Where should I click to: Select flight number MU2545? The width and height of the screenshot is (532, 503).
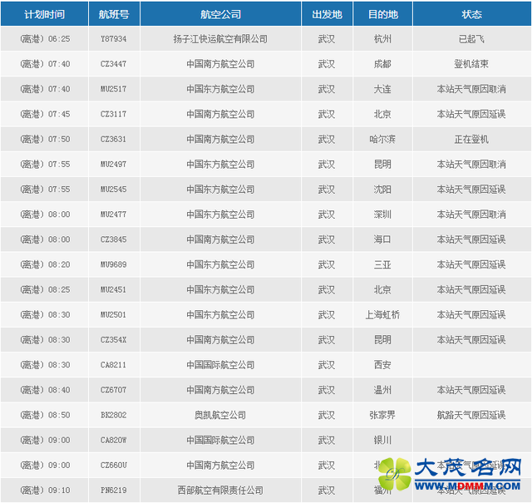pyautogui.click(x=114, y=190)
